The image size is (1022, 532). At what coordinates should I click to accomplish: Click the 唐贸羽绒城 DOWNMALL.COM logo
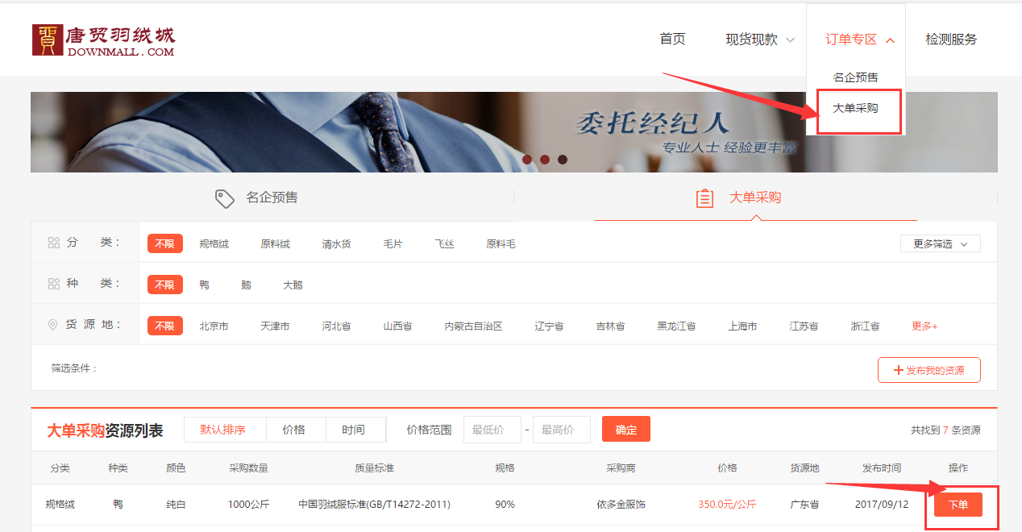[x=103, y=39]
